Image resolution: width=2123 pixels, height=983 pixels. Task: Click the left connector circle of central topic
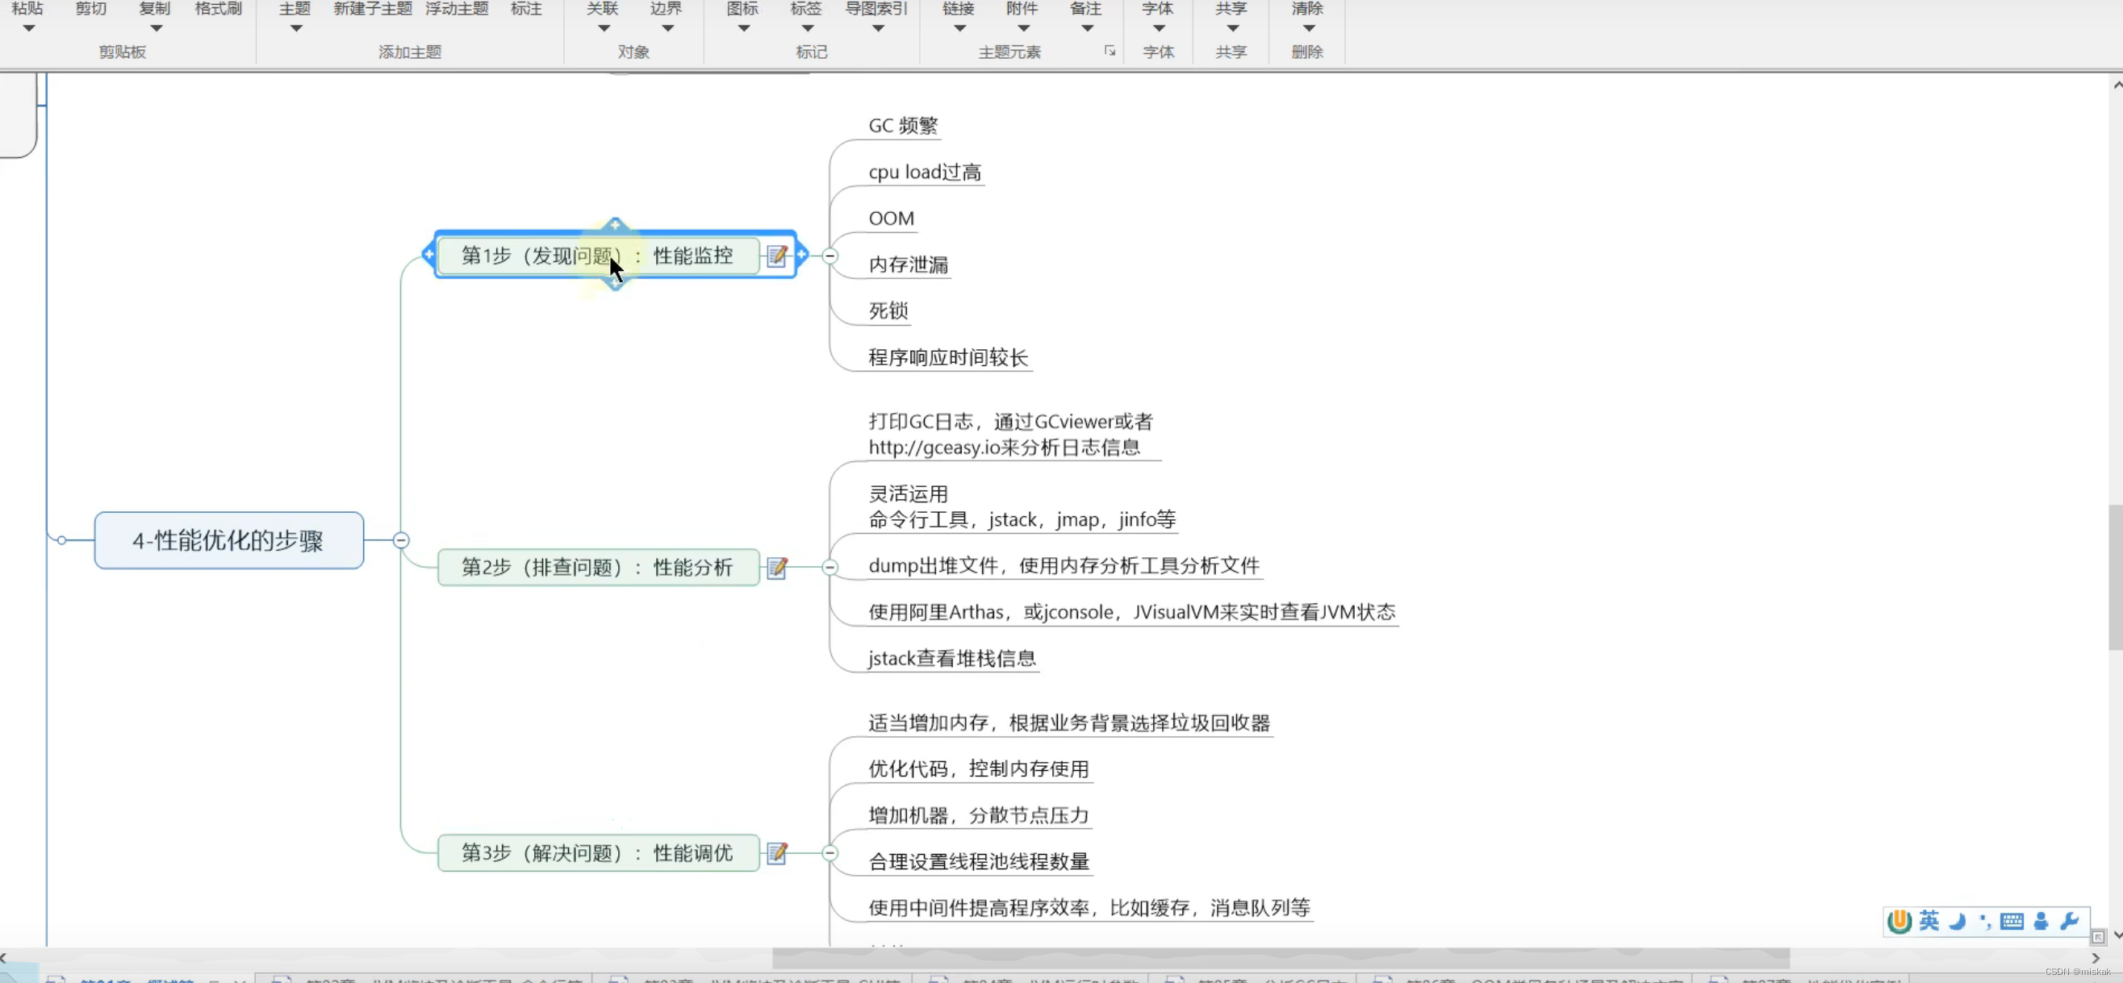pos(62,540)
